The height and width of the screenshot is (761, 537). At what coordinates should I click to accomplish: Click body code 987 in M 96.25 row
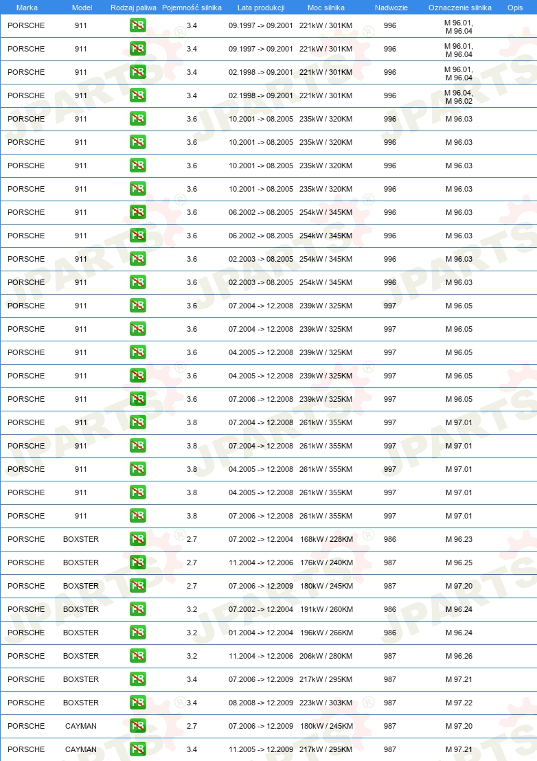point(390,563)
